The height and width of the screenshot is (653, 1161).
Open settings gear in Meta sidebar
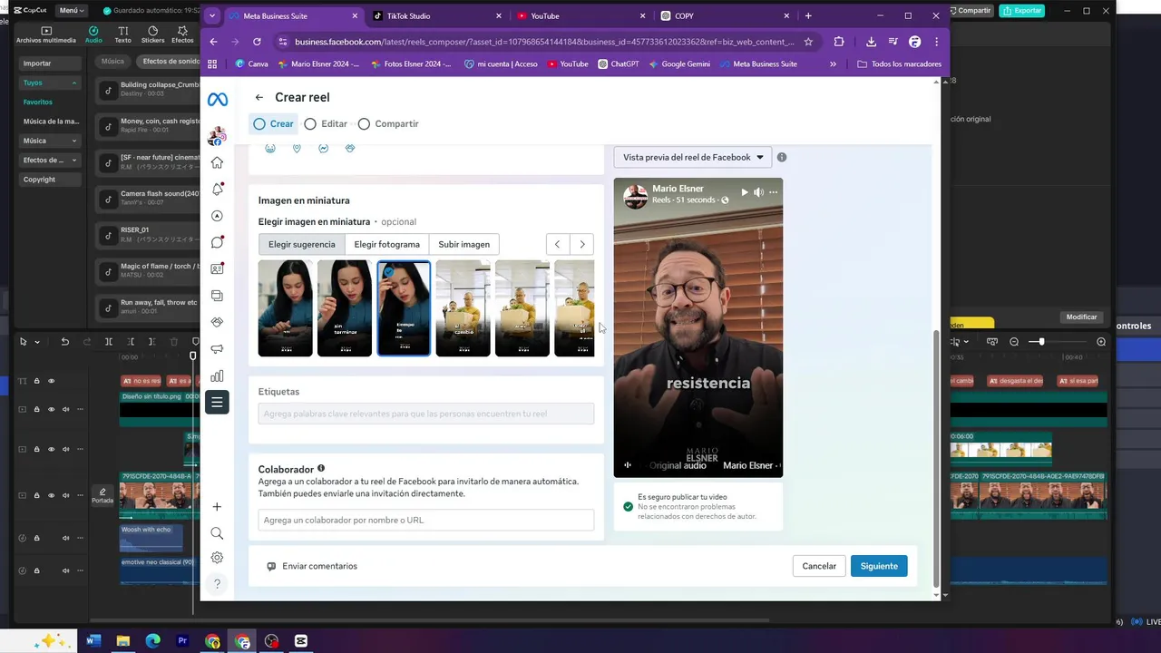coord(217,558)
